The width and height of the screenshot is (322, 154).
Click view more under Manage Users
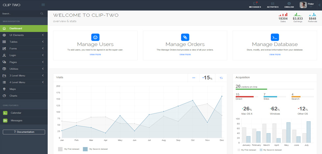95,55
